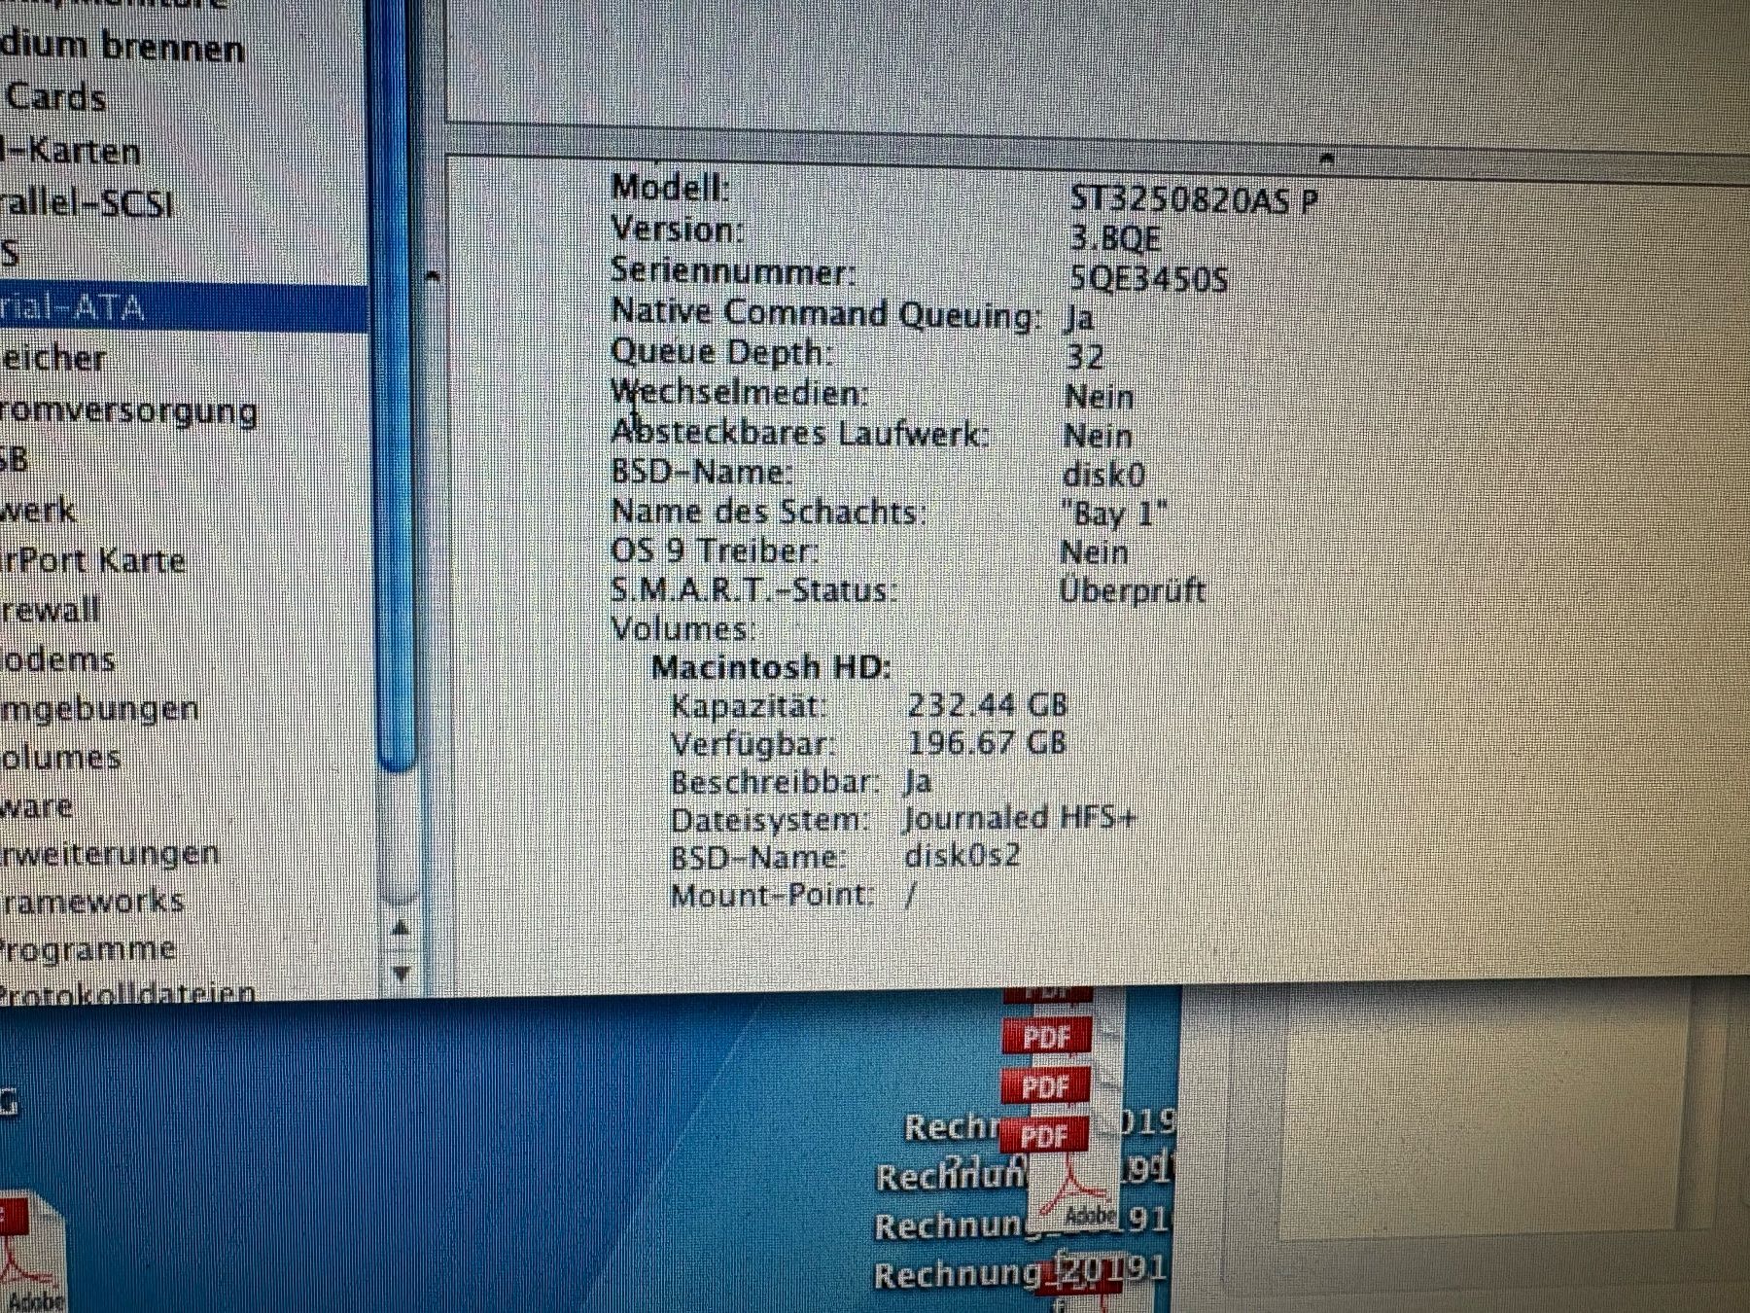This screenshot has width=1750, height=1313.
Task: Click the disk0s2 BSD name value
Action: pos(962,856)
